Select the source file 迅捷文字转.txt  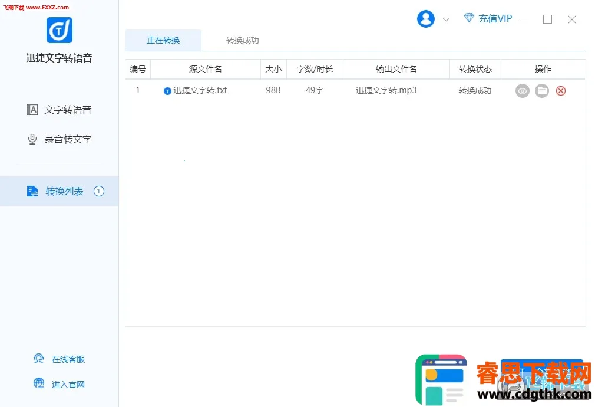click(x=200, y=91)
